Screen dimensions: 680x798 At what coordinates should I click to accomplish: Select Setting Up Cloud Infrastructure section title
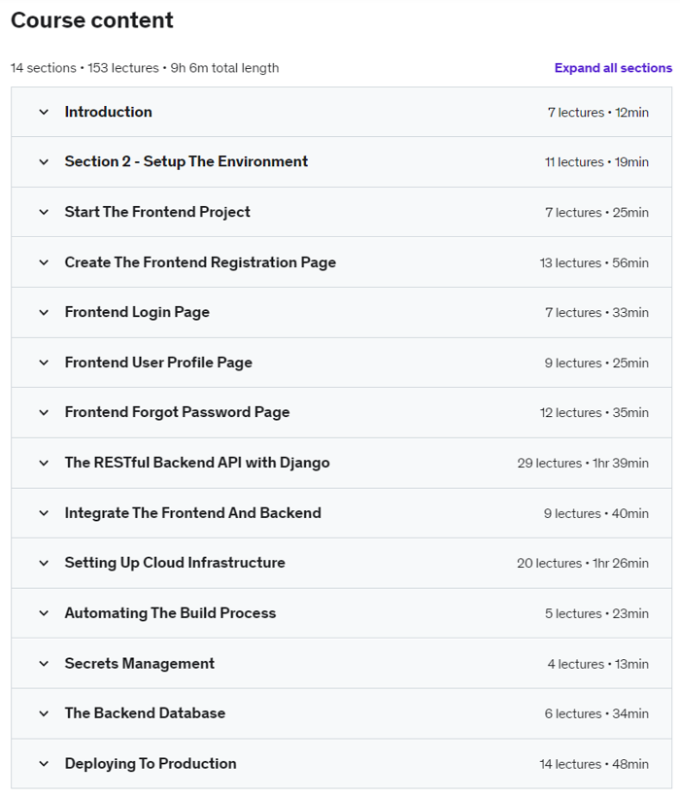point(175,563)
